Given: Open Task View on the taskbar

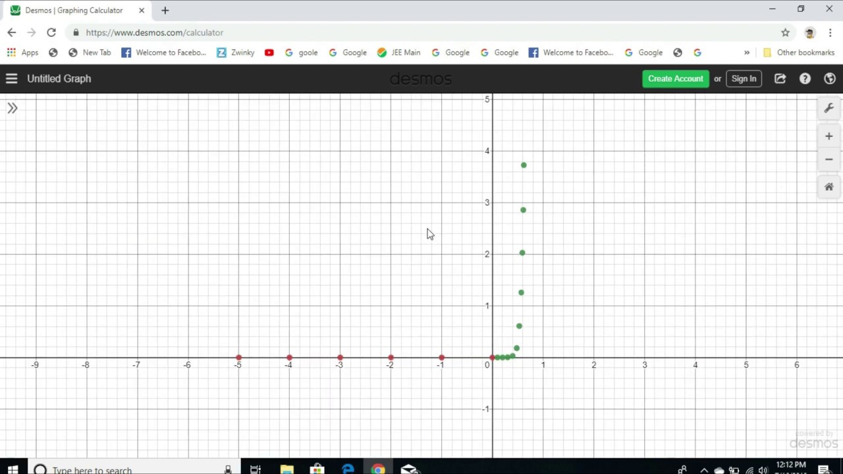Looking at the screenshot, I should click(255, 469).
